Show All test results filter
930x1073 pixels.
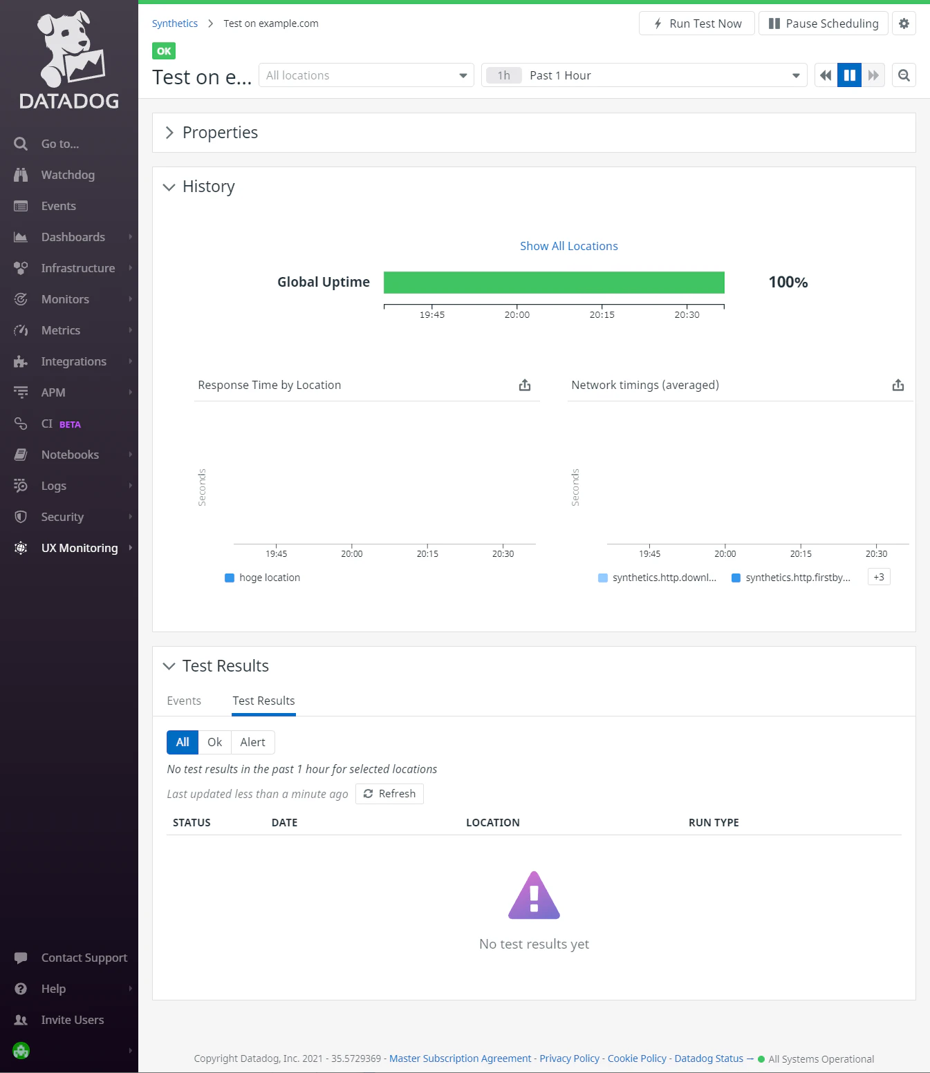[183, 742]
